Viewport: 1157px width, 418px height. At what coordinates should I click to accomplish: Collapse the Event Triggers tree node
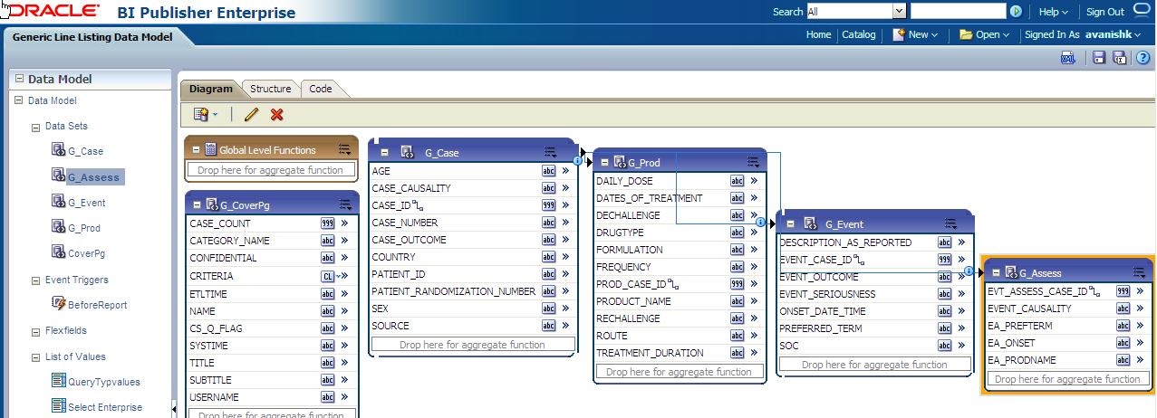click(x=35, y=280)
